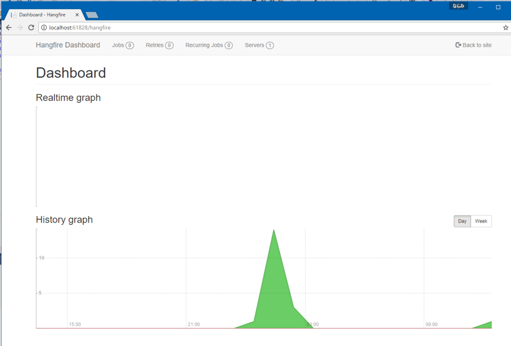Viewport: 511px width, 346px height.
Task: Switch history graph to Day view
Action: pyautogui.click(x=462, y=221)
